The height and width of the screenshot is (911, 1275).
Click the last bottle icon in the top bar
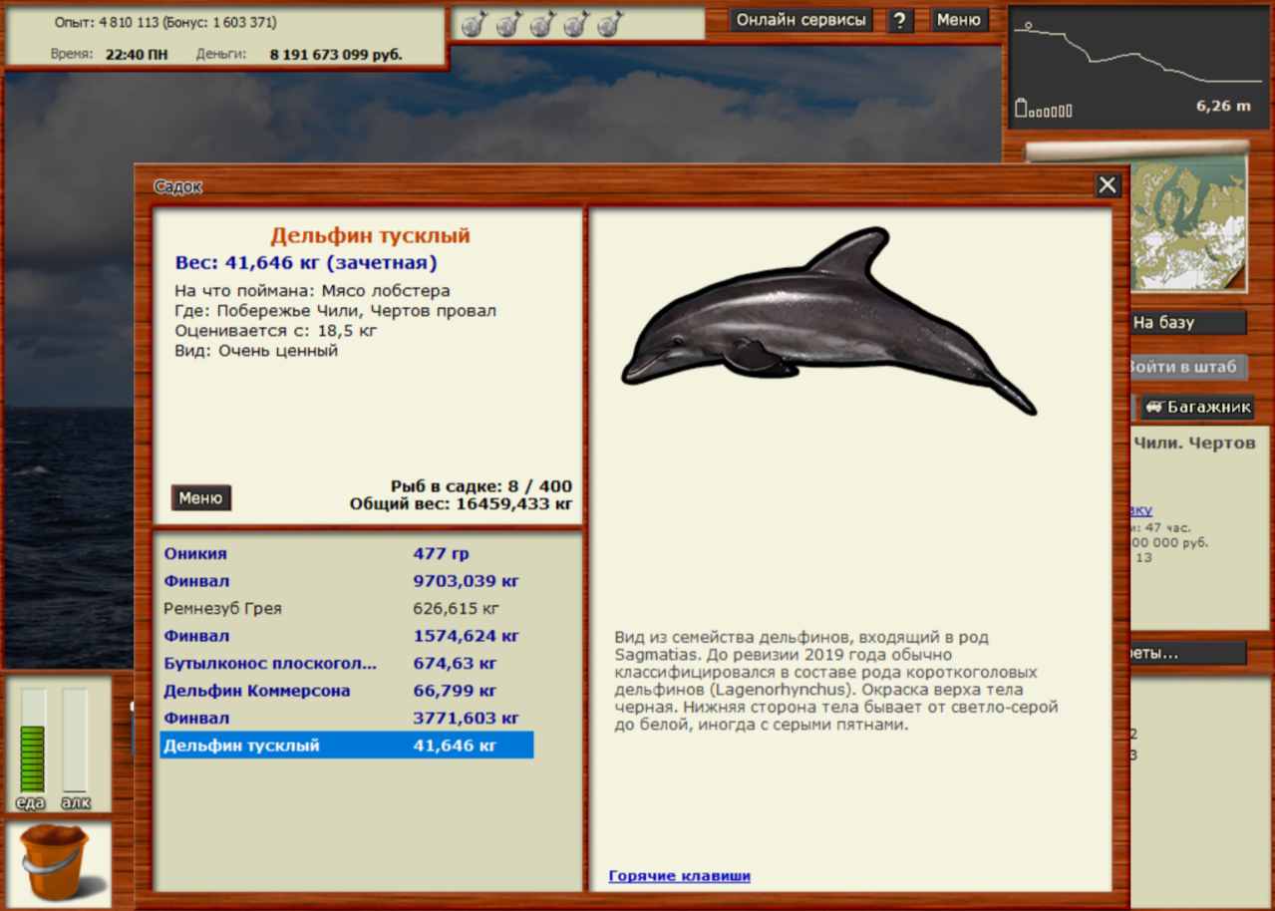pos(610,24)
